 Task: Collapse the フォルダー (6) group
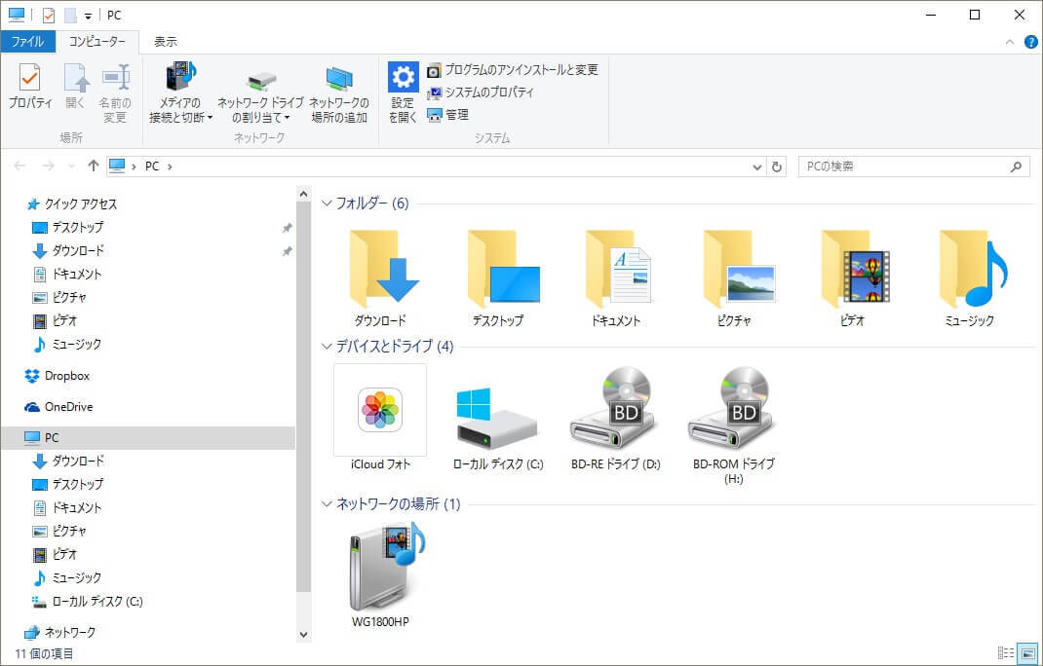327,203
